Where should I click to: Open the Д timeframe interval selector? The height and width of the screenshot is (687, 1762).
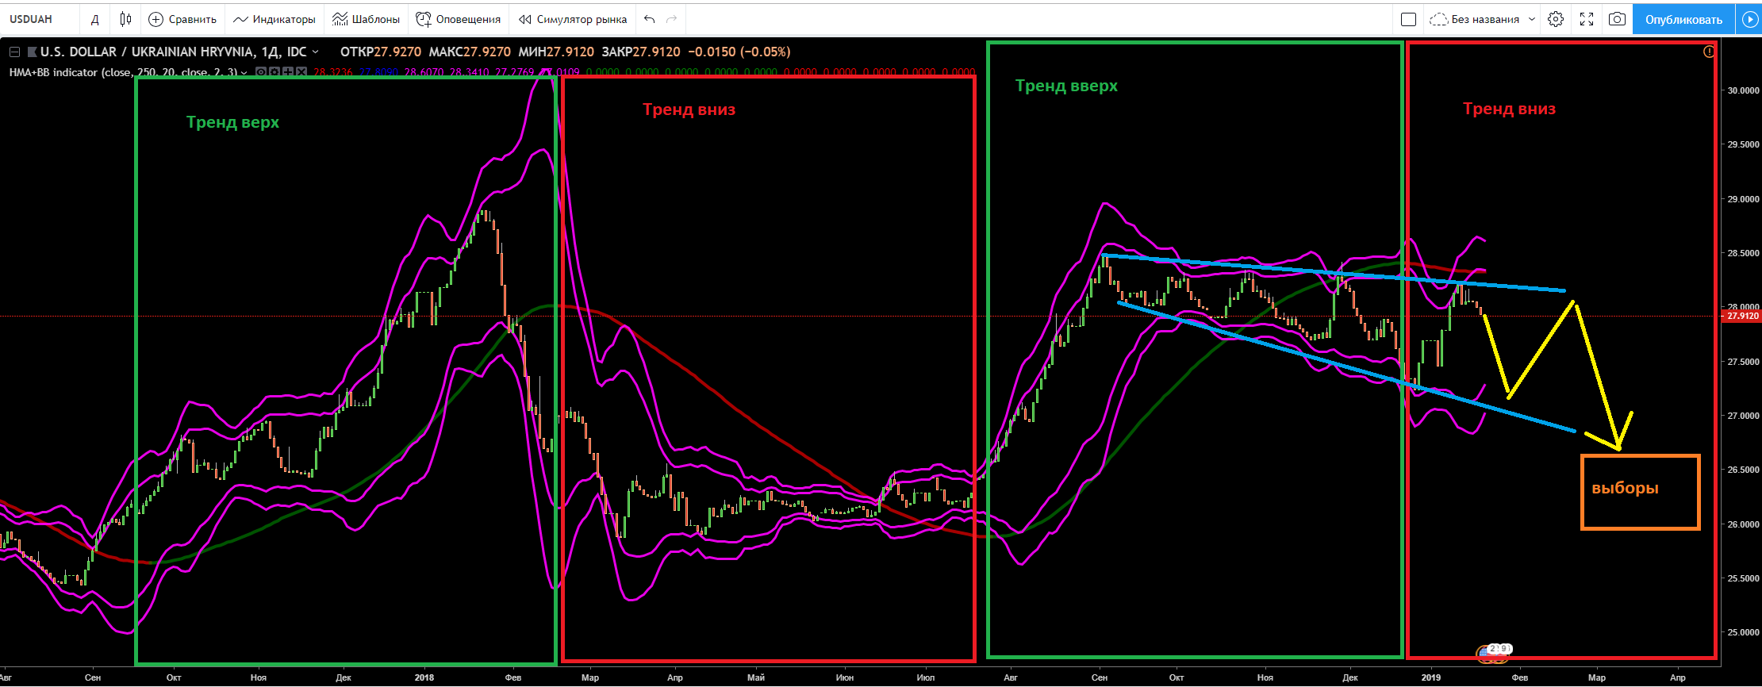(x=94, y=19)
